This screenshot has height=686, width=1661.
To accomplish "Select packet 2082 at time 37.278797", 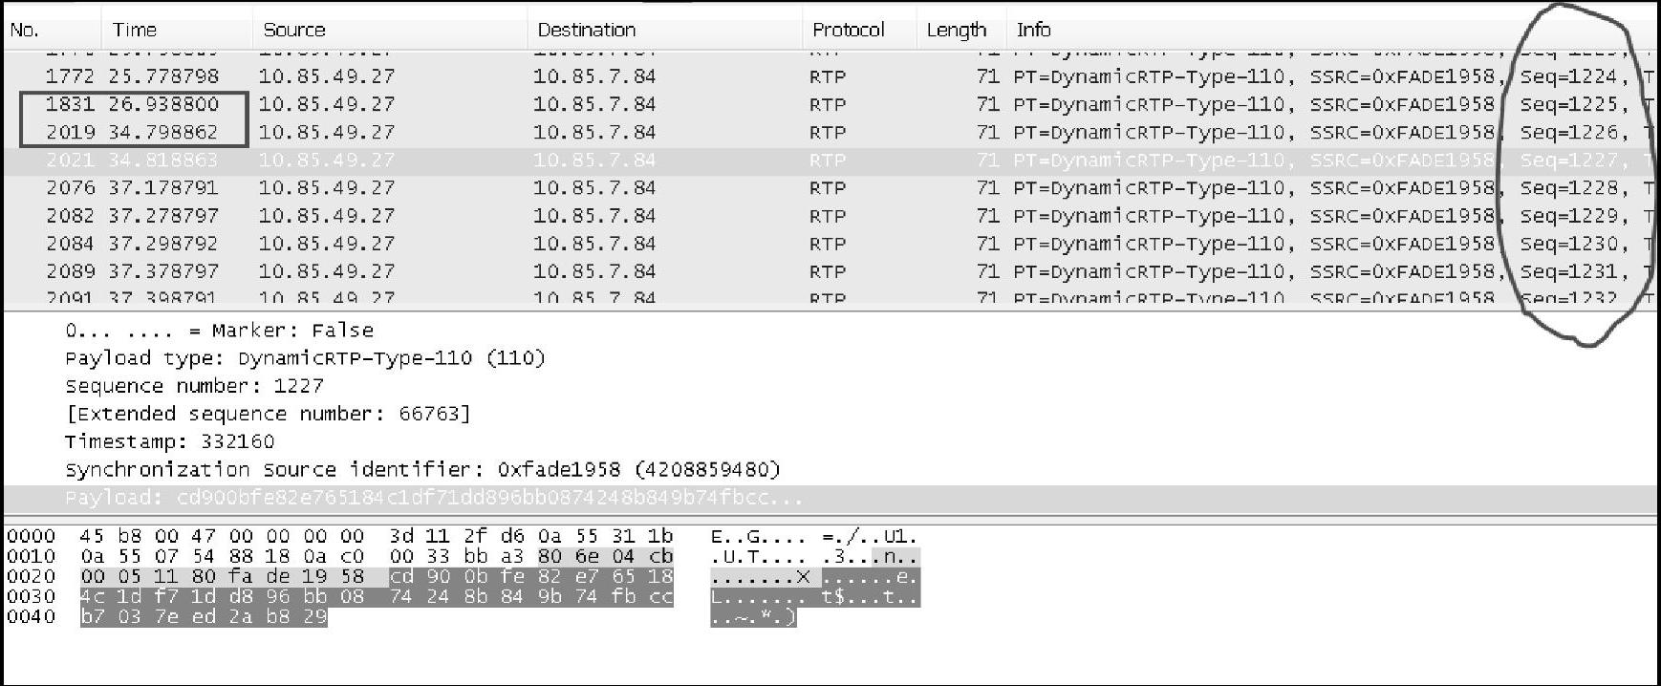I will point(830,216).
